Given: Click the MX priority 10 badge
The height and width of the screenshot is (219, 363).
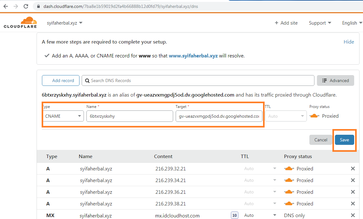Looking at the screenshot, I should coord(235,215).
